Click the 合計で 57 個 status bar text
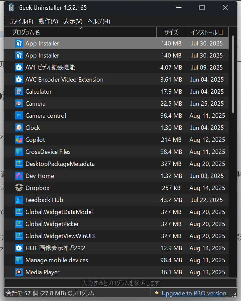Image resolution: width=241 pixels, height=301 pixels. (x=50, y=293)
